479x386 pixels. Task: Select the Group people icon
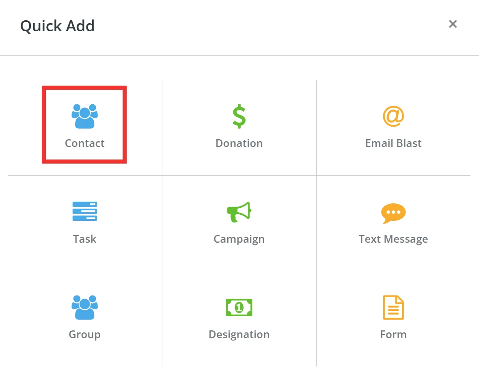84,307
